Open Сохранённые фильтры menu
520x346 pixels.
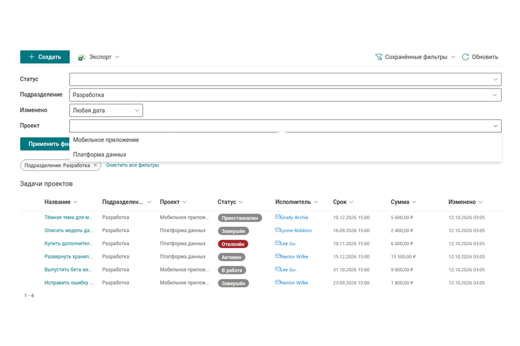415,57
